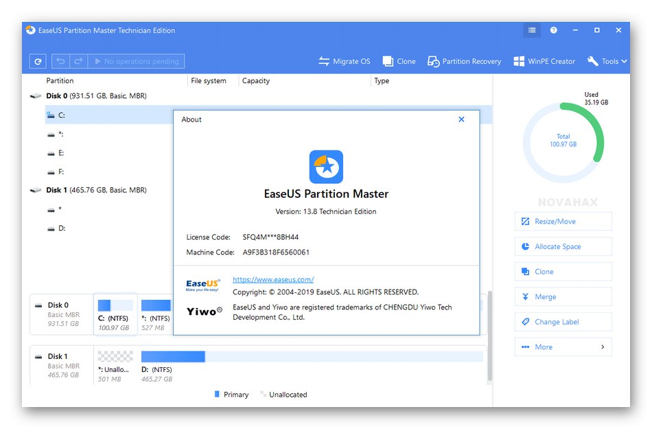The height and width of the screenshot is (429, 652).
Task: Select 527 MB NTFS block in disk map
Action: tap(156, 314)
